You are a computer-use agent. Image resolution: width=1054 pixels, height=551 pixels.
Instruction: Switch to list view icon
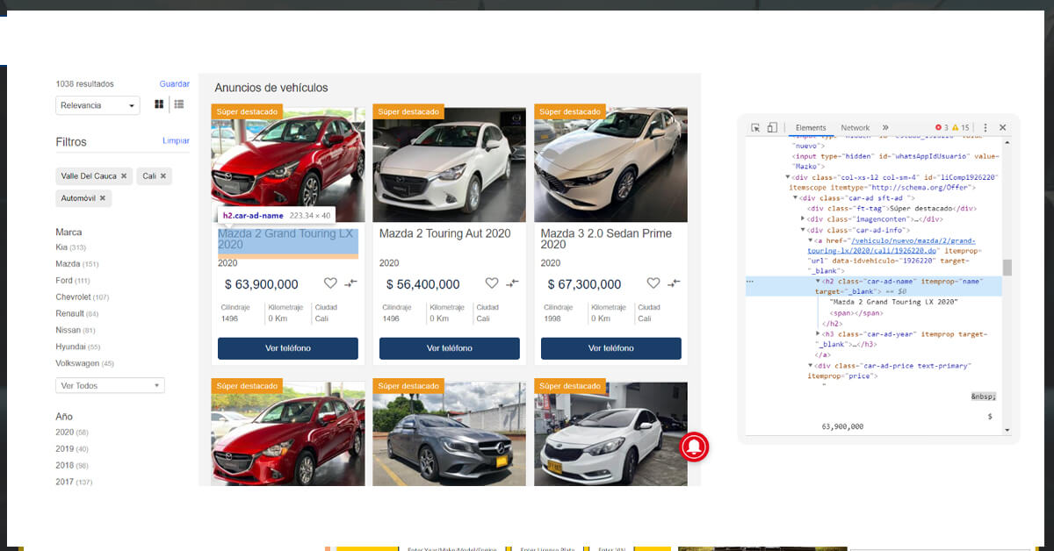click(x=179, y=104)
